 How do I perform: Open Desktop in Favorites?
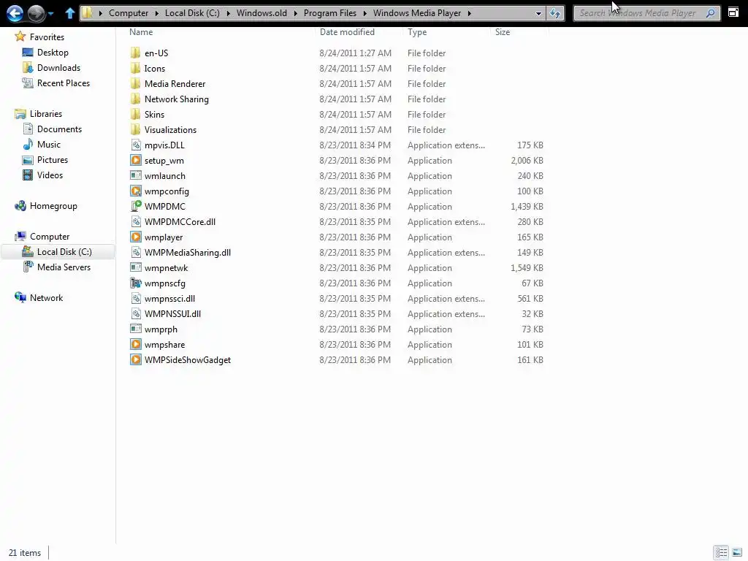pos(53,53)
